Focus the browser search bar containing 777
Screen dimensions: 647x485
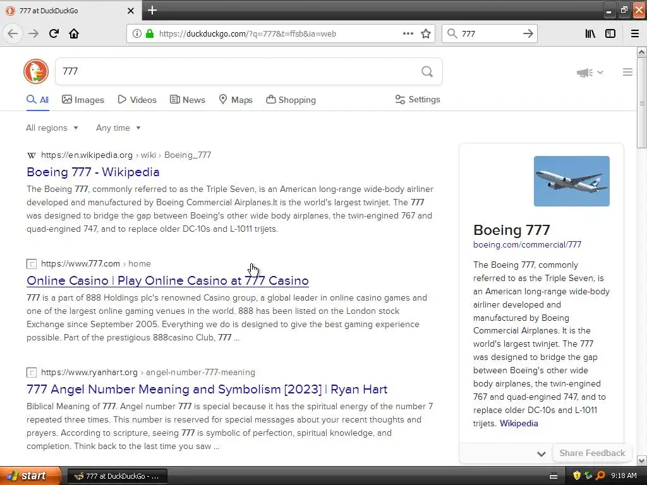(x=490, y=34)
